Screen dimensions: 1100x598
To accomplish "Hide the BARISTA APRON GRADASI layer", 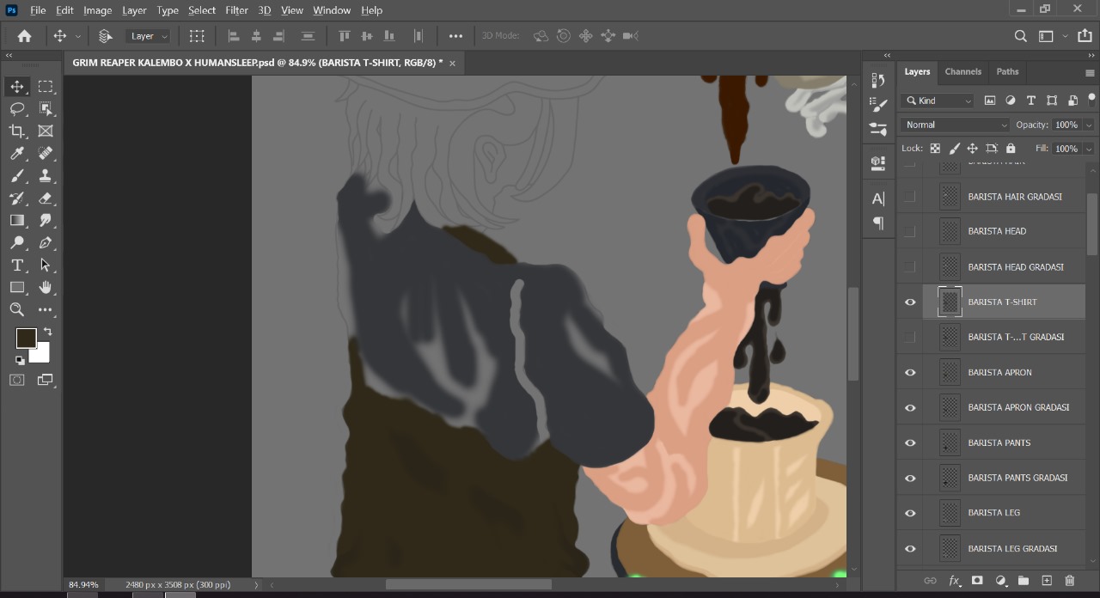I will pyautogui.click(x=910, y=408).
